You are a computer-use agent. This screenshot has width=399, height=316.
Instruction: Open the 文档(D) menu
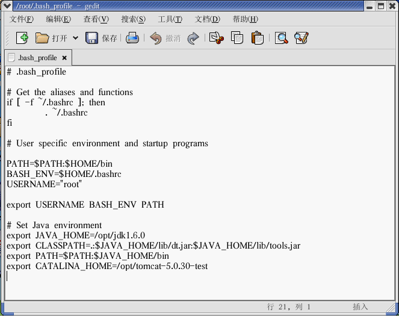point(208,19)
